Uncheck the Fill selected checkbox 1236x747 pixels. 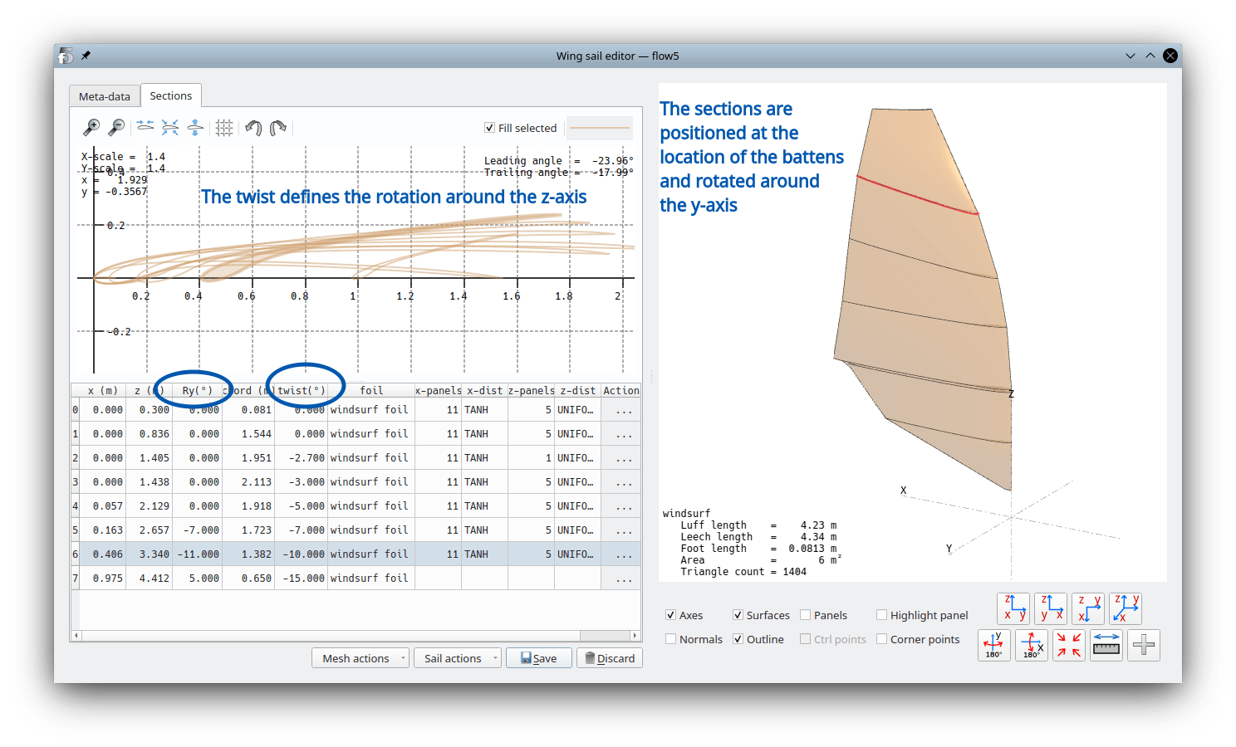point(490,127)
